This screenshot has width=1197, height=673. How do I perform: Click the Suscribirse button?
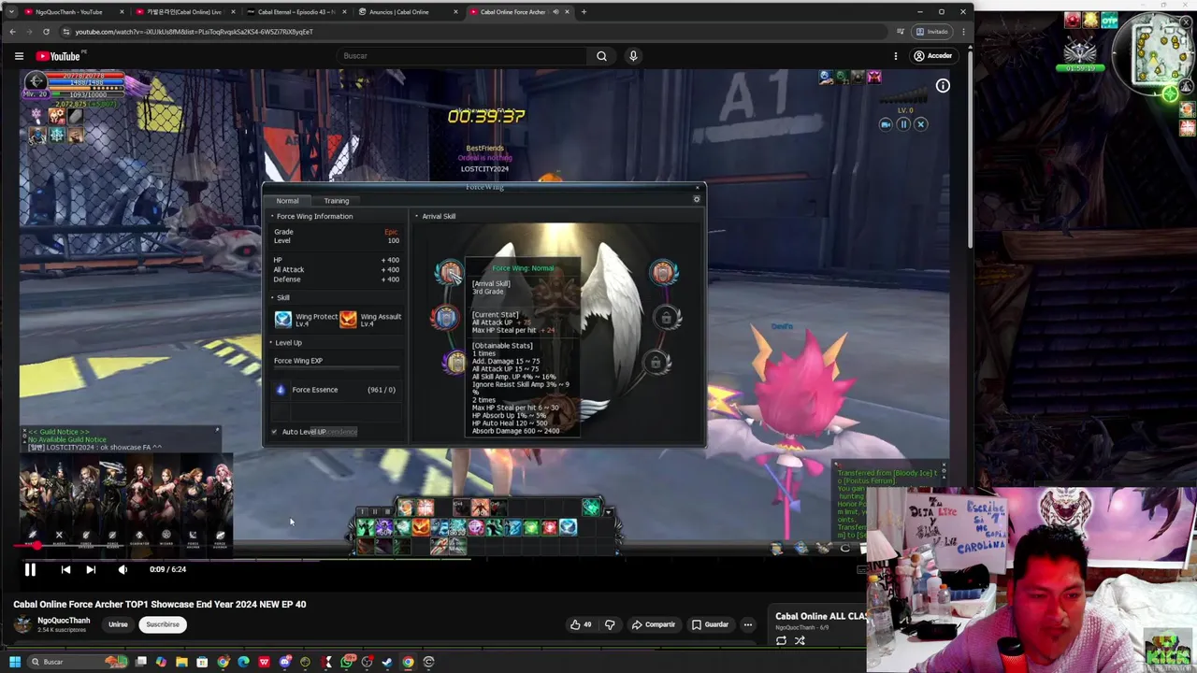click(163, 624)
